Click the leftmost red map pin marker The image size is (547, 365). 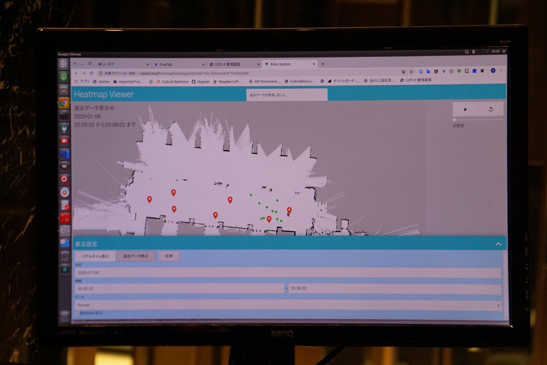pos(149,199)
